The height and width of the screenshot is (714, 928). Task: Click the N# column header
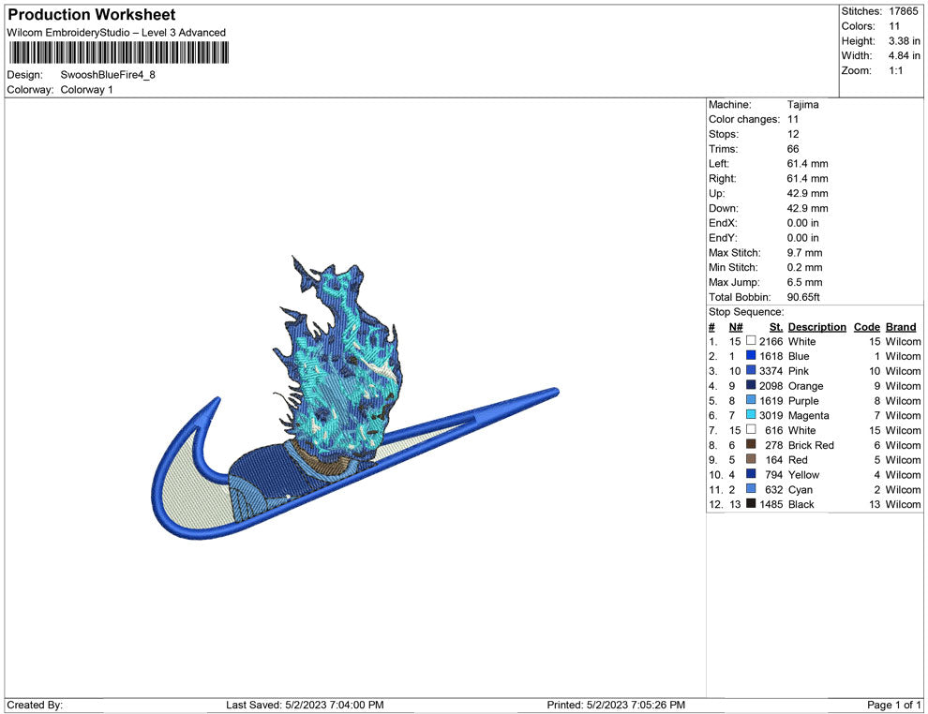coord(736,327)
